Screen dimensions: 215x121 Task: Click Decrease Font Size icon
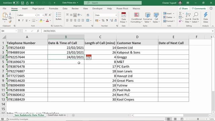(x=50, y=15)
